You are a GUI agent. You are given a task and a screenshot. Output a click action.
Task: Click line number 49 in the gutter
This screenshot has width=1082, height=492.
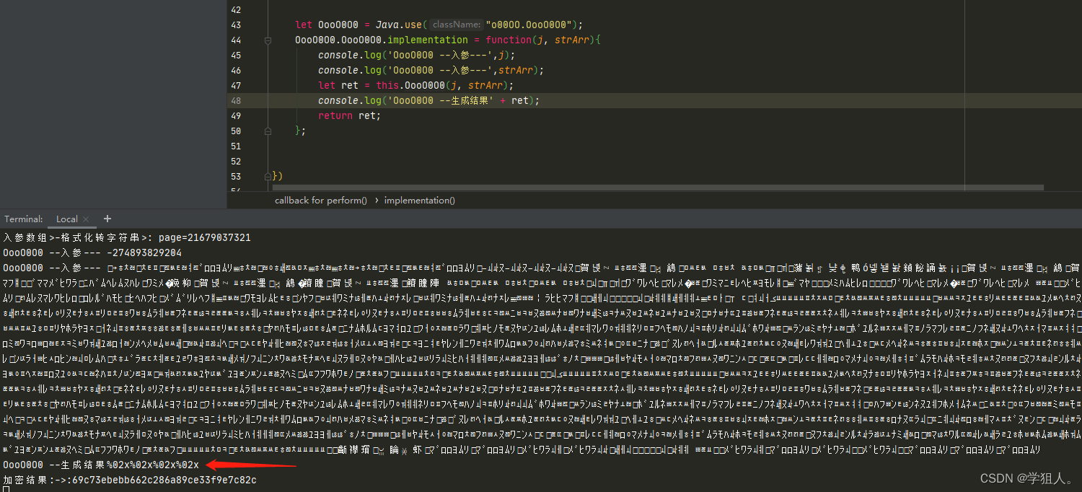[x=237, y=115]
